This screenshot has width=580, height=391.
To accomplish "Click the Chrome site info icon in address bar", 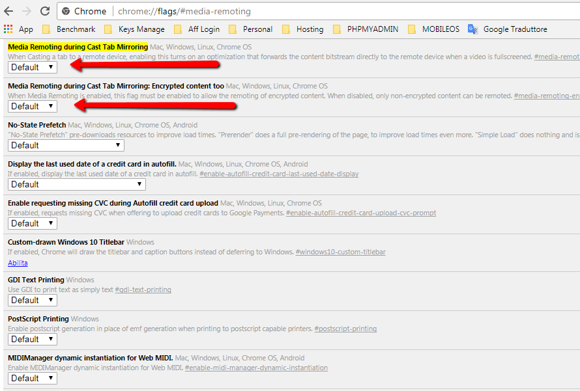I will pos(66,12).
